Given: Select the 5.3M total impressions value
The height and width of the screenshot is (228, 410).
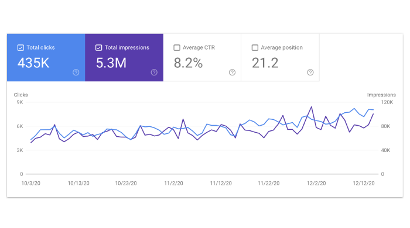Looking at the screenshot, I should pos(111,63).
